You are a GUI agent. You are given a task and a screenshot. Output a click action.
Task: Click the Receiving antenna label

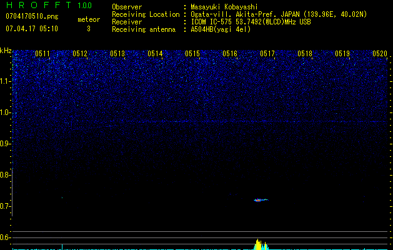(144, 29)
